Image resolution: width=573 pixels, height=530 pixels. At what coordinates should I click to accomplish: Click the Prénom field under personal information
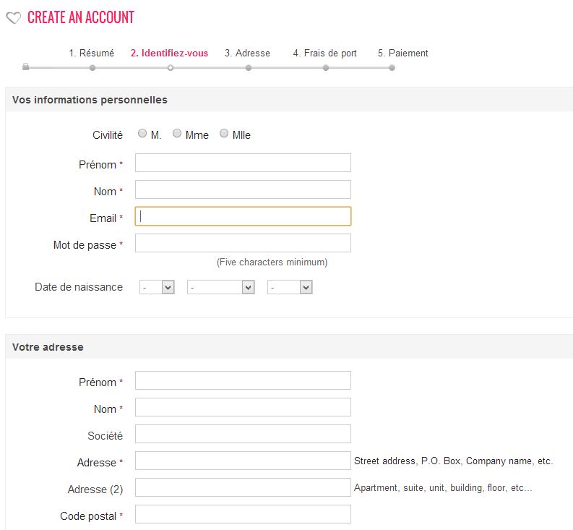(243, 163)
